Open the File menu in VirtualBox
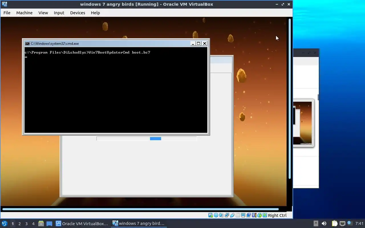Image resolution: width=365 pixels, height=228 pixels. coord(7,13)
